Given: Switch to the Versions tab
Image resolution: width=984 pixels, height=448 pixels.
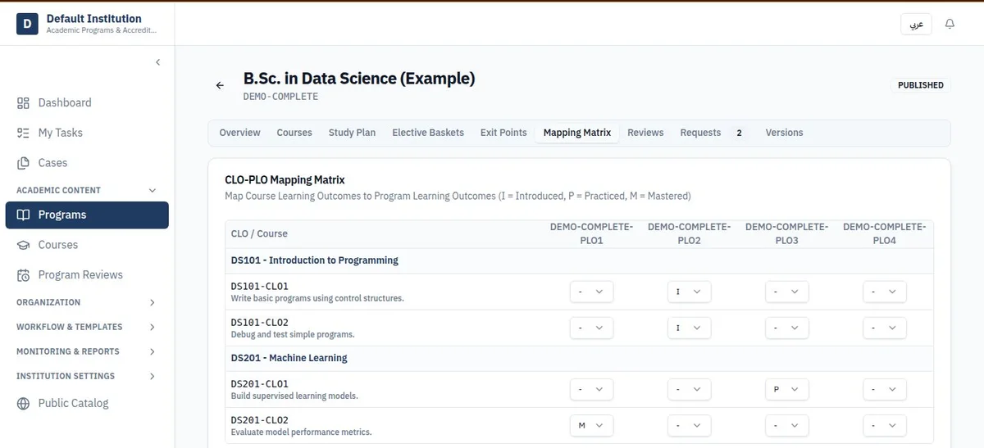Looking at the screenshot, I should pyautogui.click(x=784, y=133).
